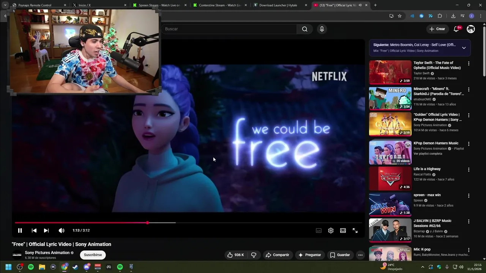Mute the video volume
Image resolution: width=486 pixels, height=273 pixels.
pos(62,231)
